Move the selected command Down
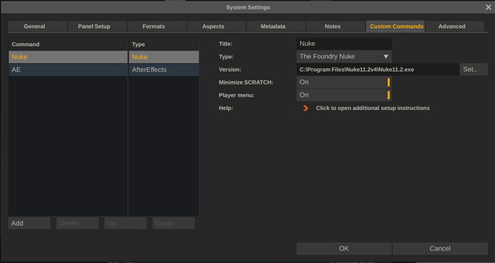This screenshot has width=495, height=263. (x=173, y=223)
